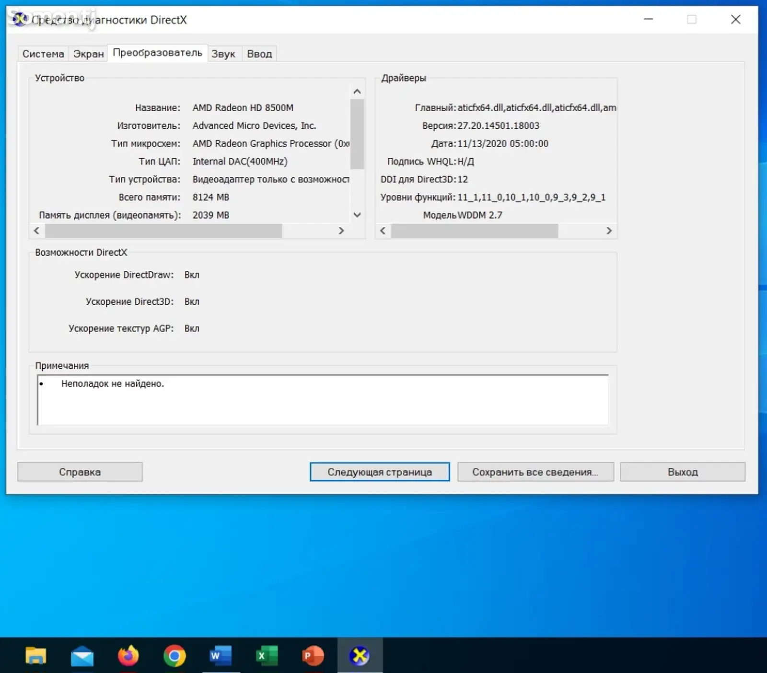767x673 pixels.
Task: Click the Выход button
Action: tap(683, 472)
